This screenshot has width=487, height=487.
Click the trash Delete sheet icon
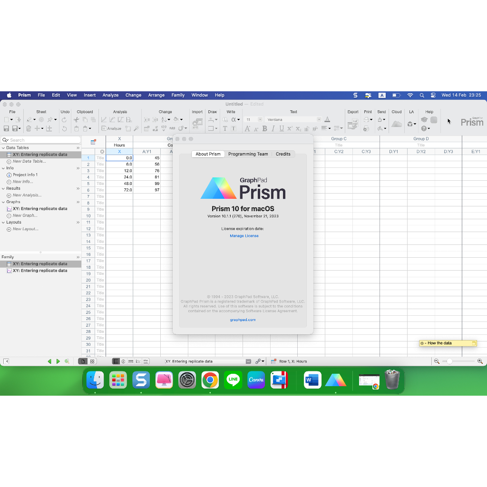point(29,128)
